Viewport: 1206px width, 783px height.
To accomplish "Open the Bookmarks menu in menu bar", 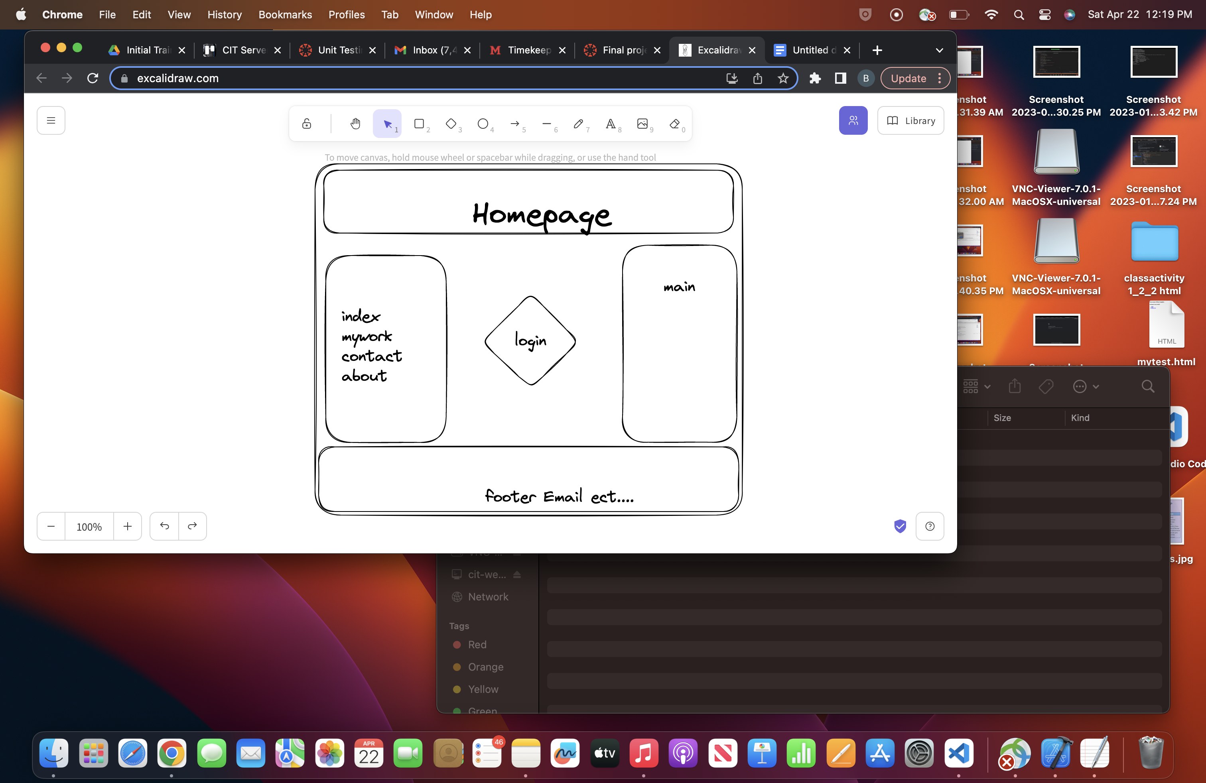I will tap(285, 15).
